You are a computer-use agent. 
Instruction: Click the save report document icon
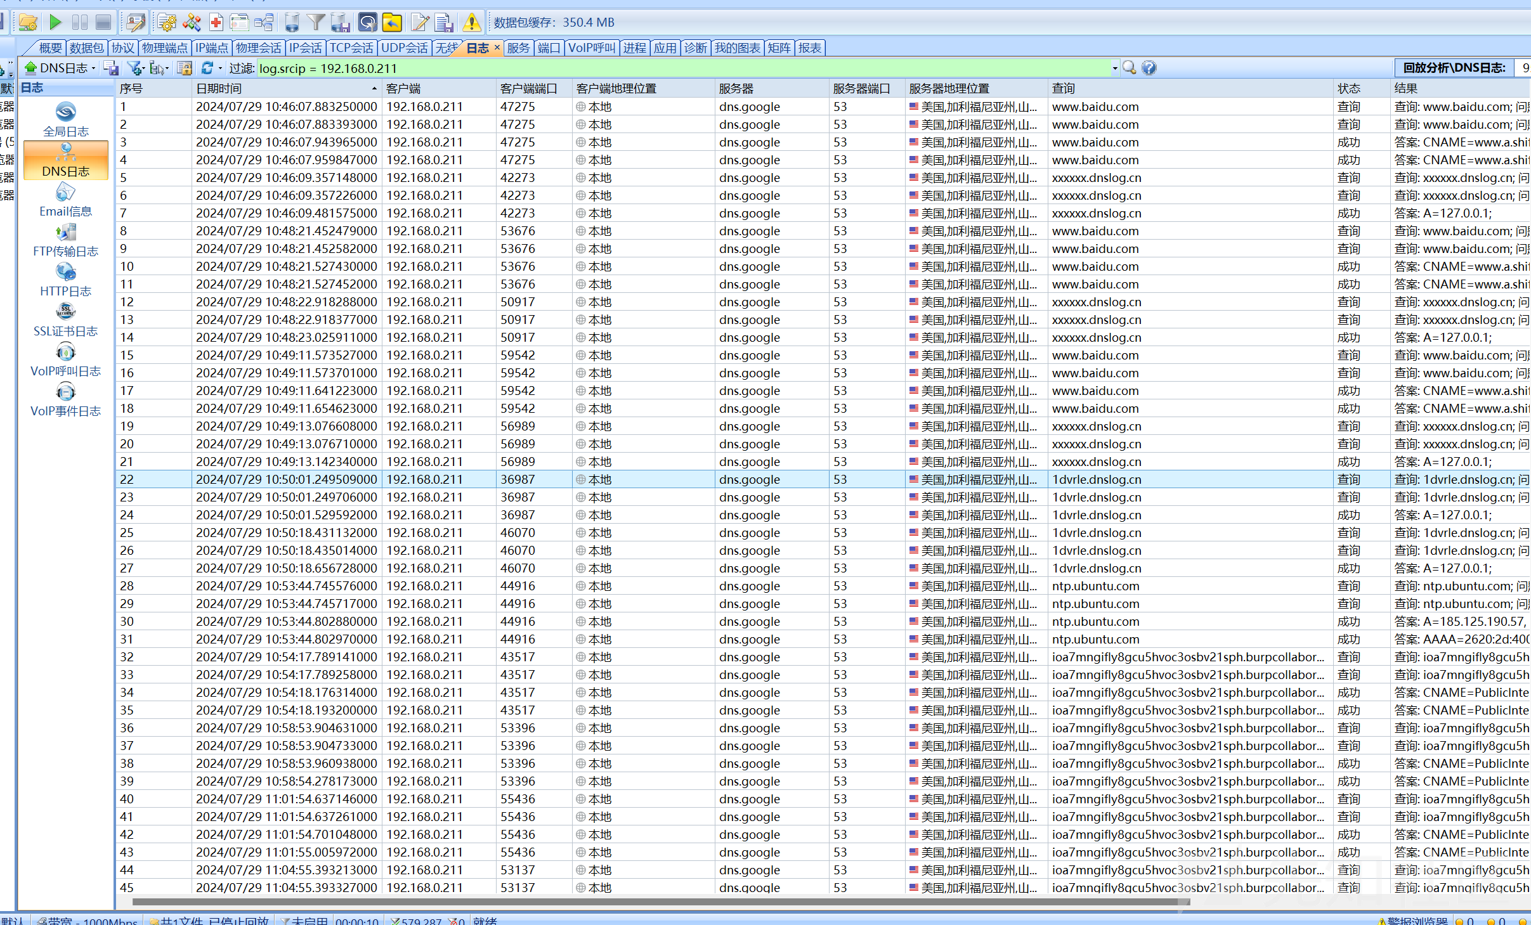(444, 23)
